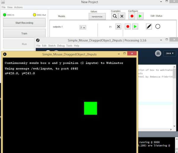Edit outputs-1 model with pencil icon
The width and height of the screenshot is (178, 153).
click(149, 27)
